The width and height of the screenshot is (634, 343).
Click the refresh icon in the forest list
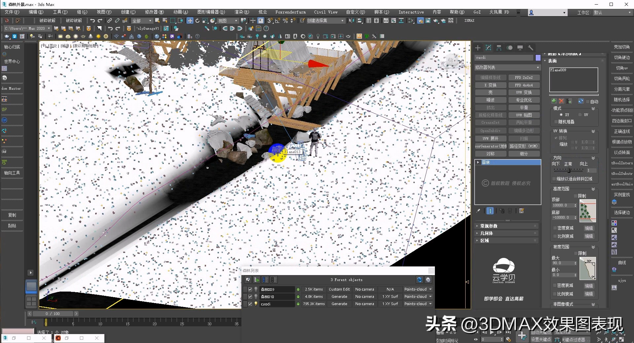(x=420, y=280)
